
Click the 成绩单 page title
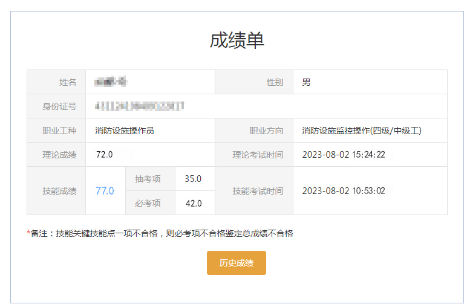pyautogui.click(x=237, y=40)
